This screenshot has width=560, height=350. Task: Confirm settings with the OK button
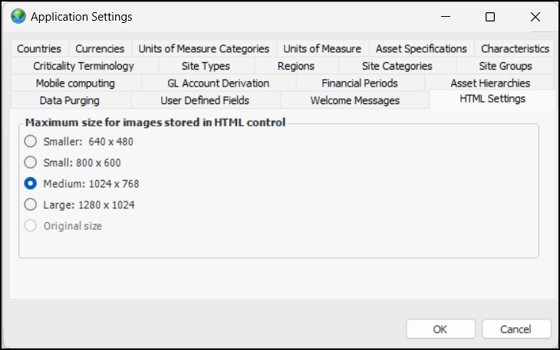coord(440,329)
